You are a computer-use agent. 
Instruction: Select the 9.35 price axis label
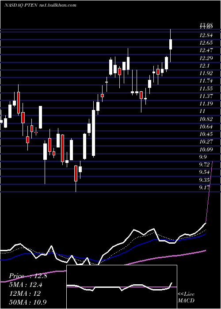point(204,180)
